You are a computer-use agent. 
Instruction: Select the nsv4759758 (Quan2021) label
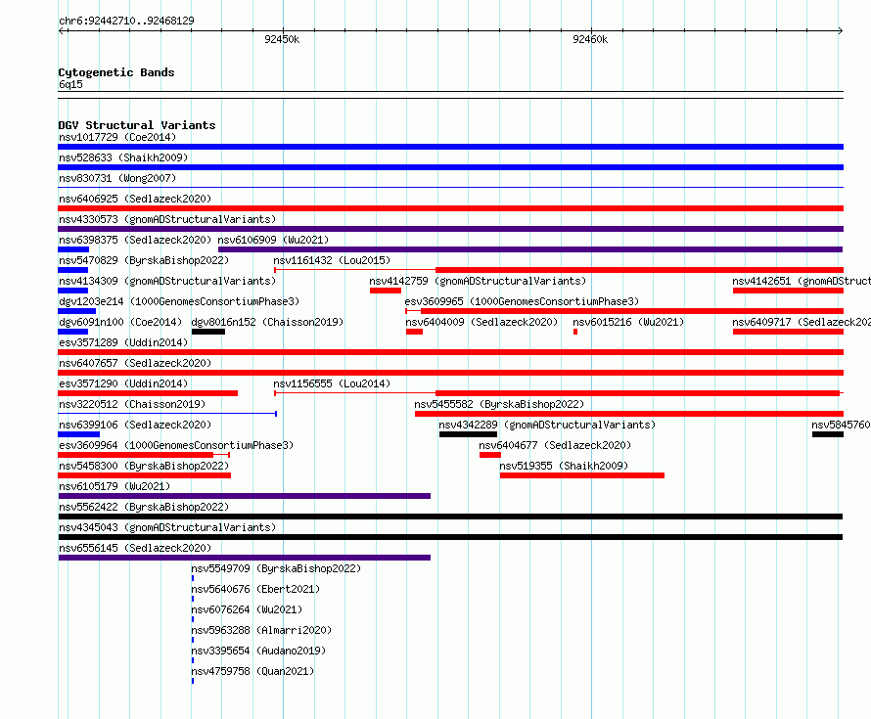pyautogui.click(x=252, y=671)
